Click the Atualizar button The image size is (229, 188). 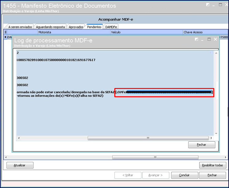click(20, 165)
